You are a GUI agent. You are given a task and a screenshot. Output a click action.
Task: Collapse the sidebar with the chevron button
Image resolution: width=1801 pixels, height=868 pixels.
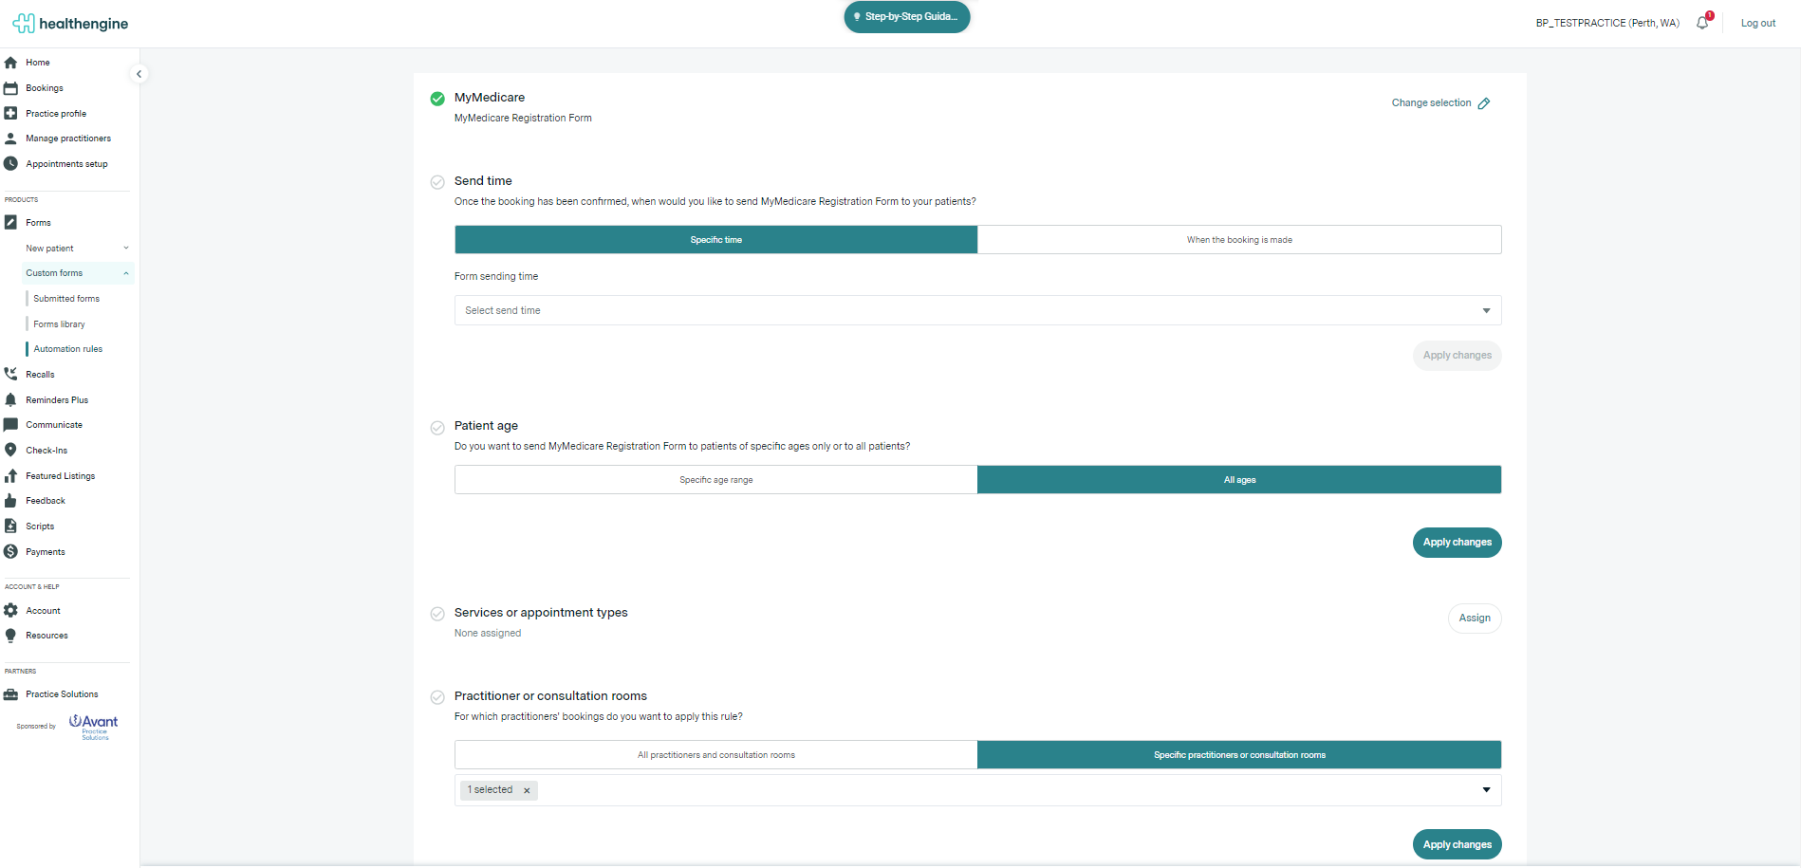139,74
